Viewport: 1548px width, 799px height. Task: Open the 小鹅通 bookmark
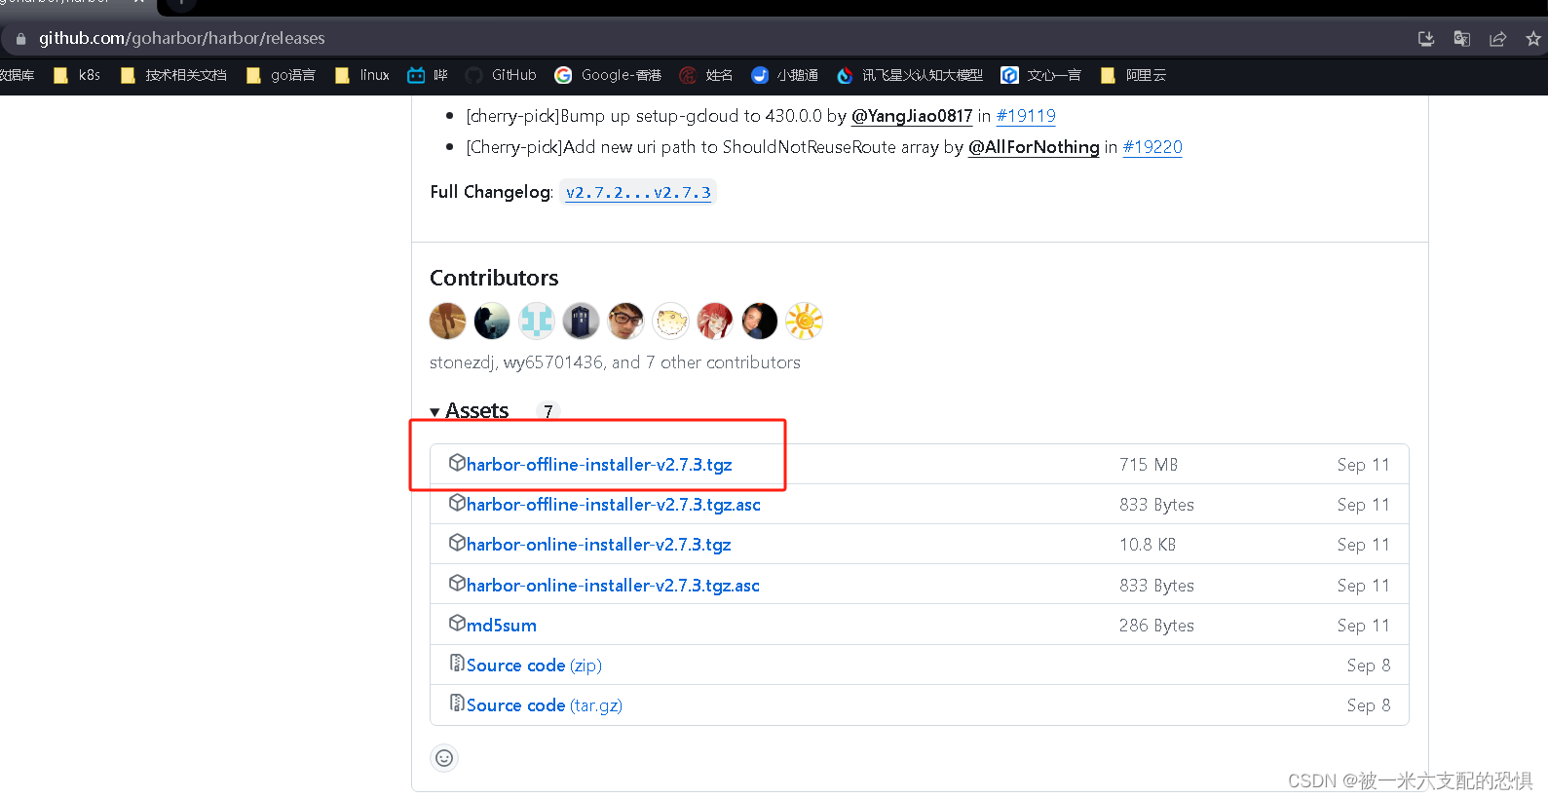point(784,75)
